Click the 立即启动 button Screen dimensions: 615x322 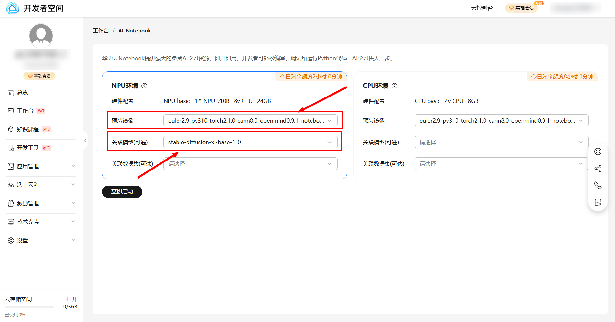tap(122, 192)
